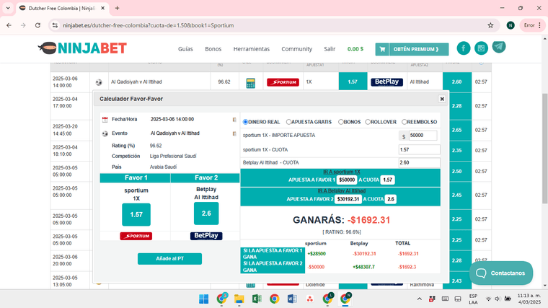
Task: Go back to previous page
Action: coord(9,25)
